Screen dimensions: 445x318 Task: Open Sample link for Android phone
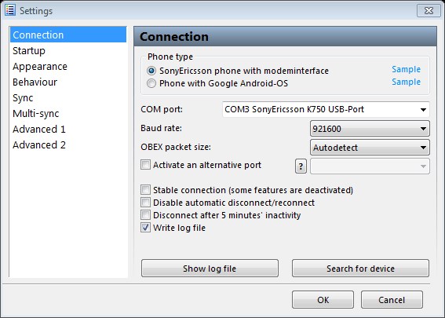click(406, 82)
